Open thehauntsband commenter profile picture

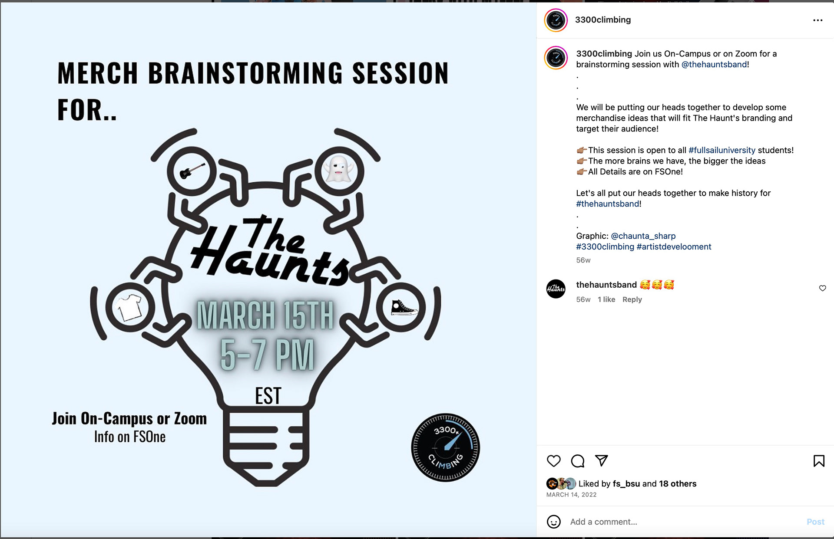pyautogui.click(x=556, y=289)
